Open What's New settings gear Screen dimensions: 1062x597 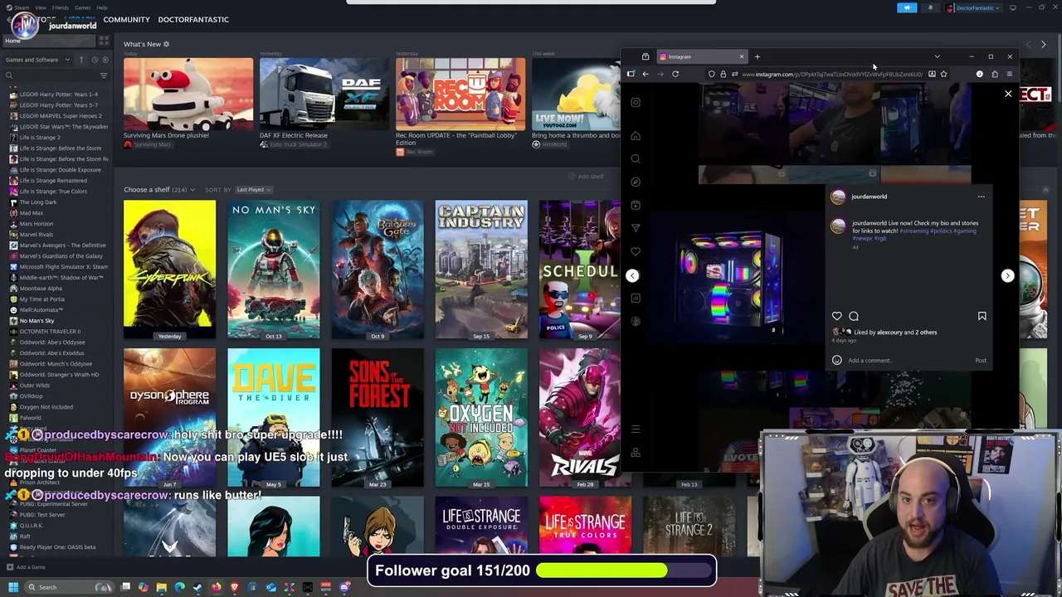coord(166,44)
